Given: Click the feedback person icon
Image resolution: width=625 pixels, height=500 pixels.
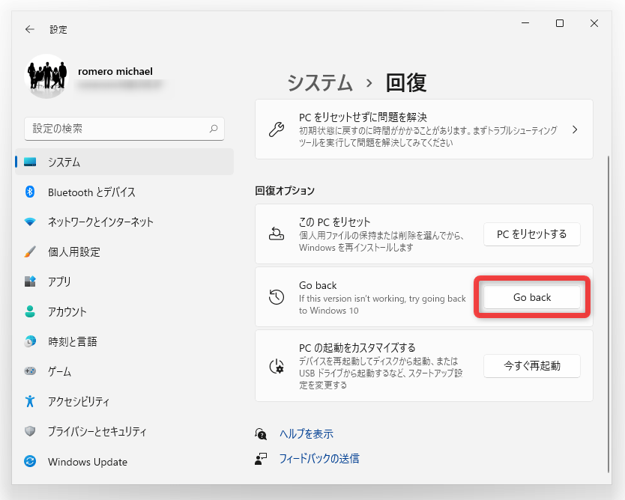Looking at the screenshot, I should (x=261, y=459).
